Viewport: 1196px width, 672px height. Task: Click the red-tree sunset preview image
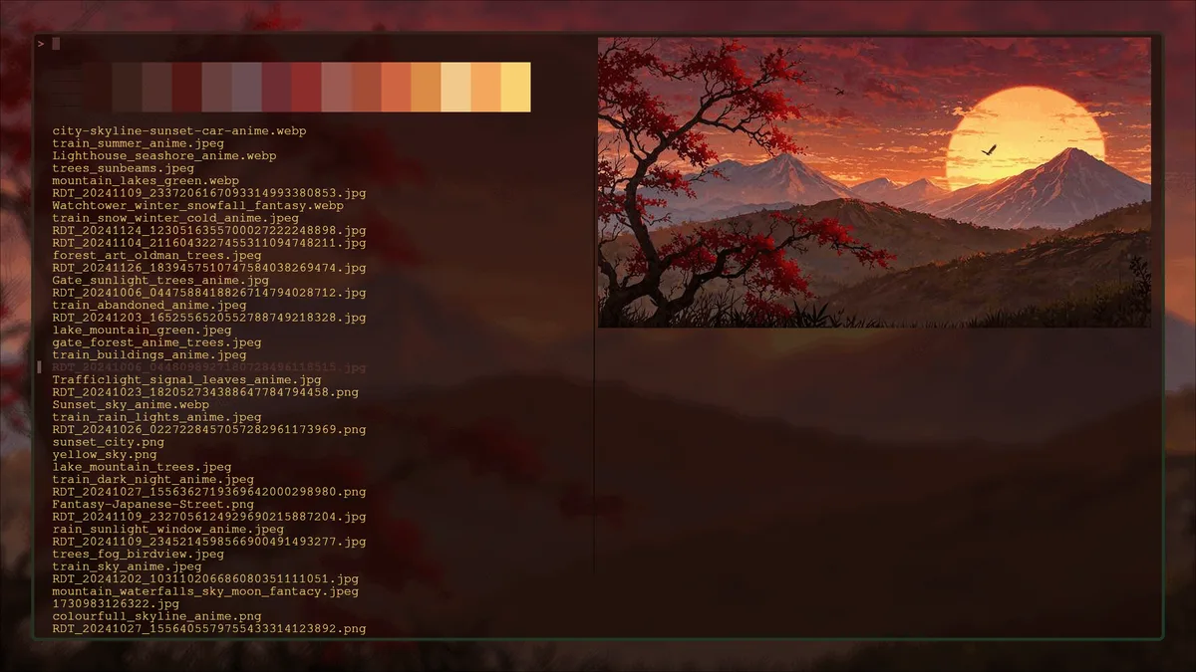click(x=874, y=182)
